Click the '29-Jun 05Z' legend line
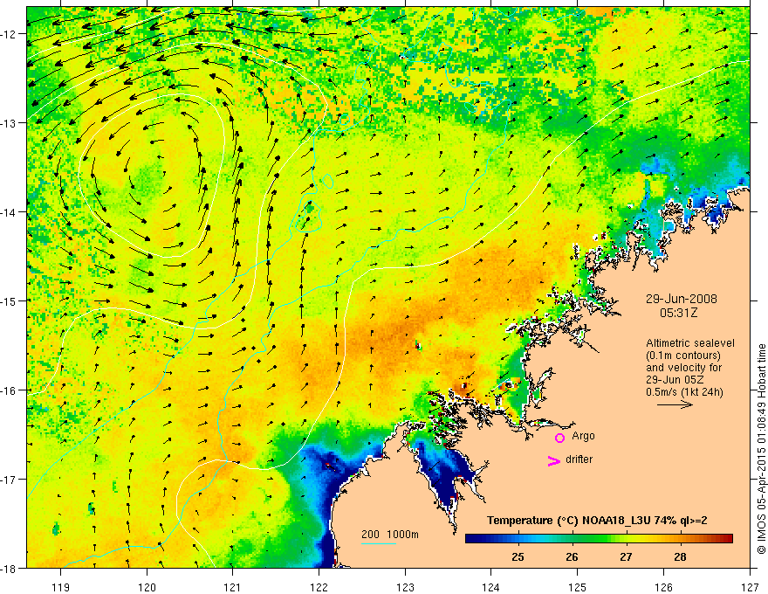Image resolution: width=768 pixels, height=594 pixels. [x=673, y=380]
